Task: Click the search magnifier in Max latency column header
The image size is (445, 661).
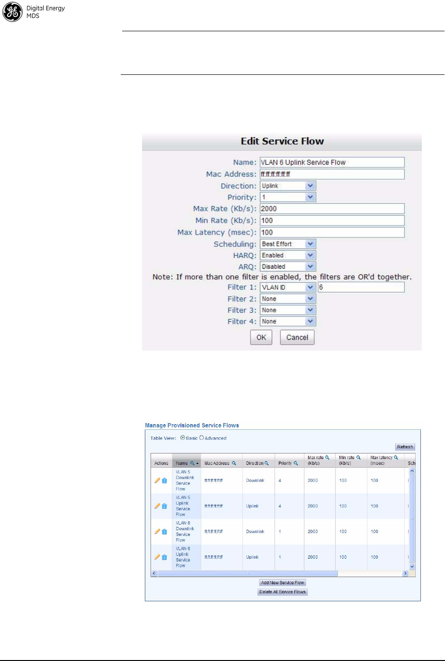Action: click(396, 457)
